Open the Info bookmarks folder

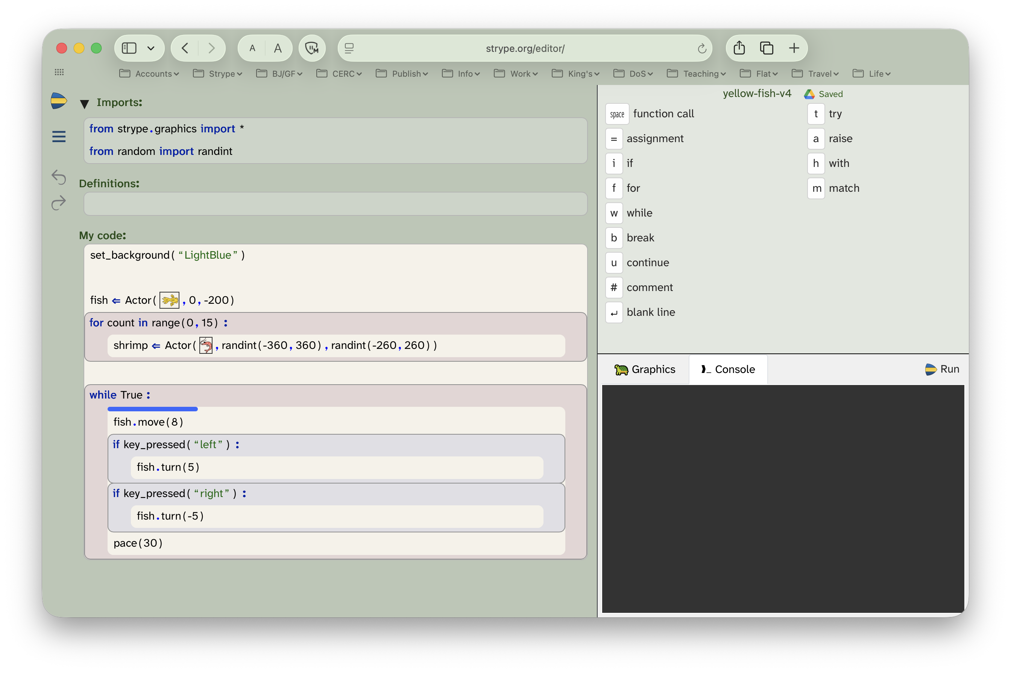point(461,74)
